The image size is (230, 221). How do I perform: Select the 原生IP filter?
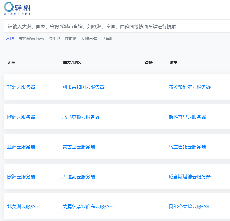tap(54, 39)
